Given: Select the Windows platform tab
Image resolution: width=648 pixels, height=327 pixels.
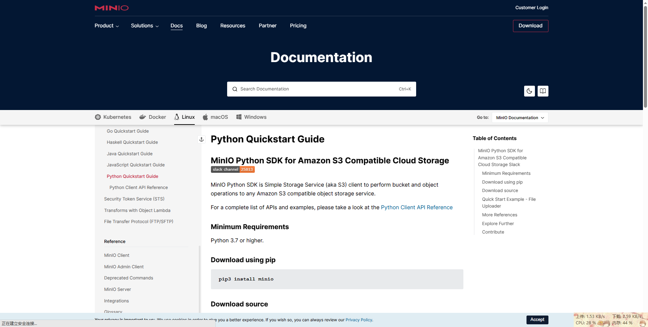Looking at the screenshot, I should [251, 117].
